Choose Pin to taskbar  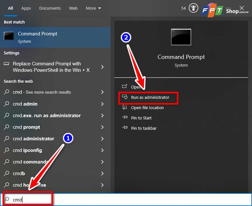pos(144,128)
